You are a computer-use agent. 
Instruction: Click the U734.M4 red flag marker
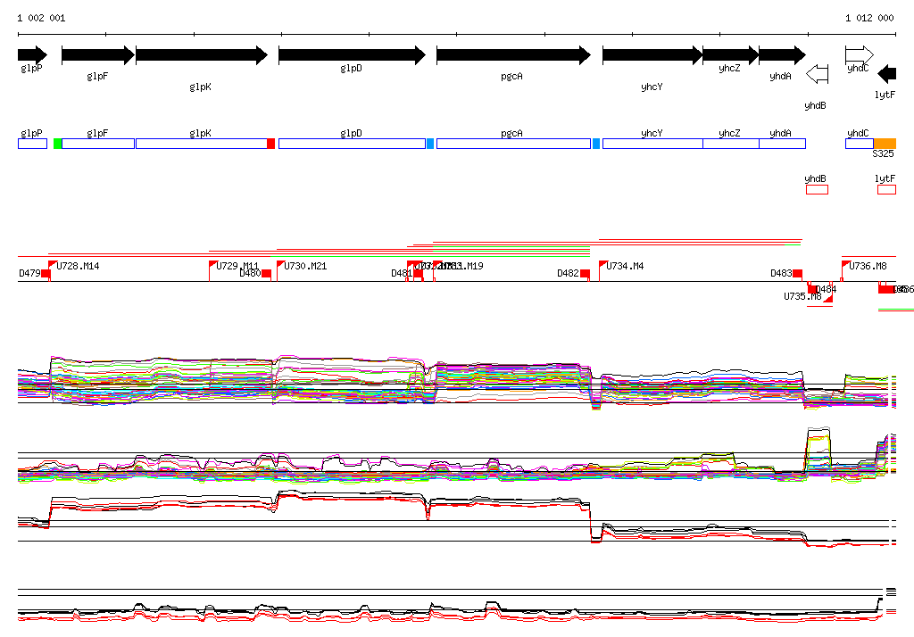coord(603,265)
